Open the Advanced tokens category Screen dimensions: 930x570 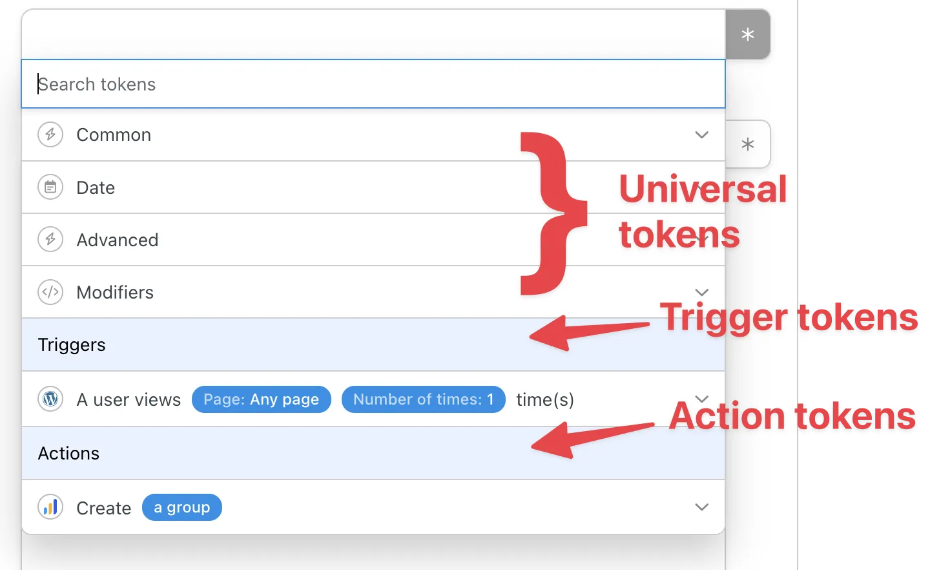118,240
